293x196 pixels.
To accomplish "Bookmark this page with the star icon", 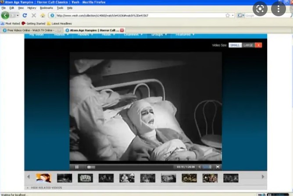I will pyautogui.click(x=227, y=15).
